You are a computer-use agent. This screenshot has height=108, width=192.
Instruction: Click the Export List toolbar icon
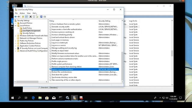37,17
